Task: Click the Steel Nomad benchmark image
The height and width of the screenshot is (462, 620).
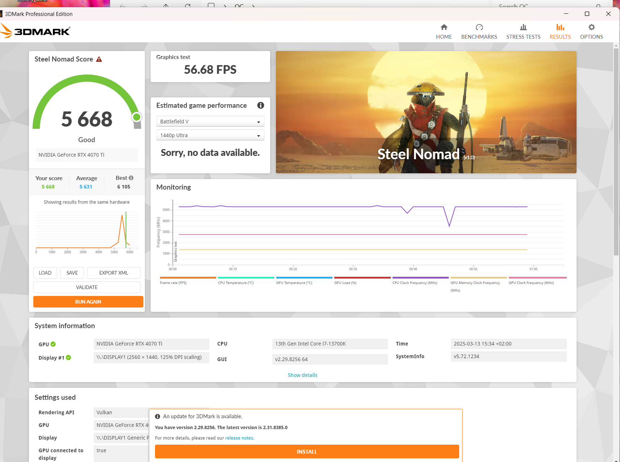Action: click(426, 112)
